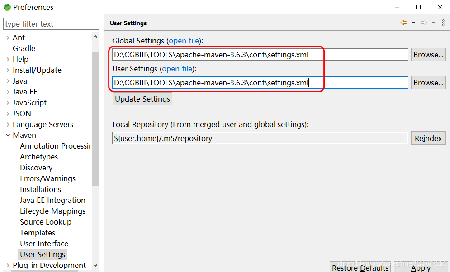Viewport: 450px width, 272px height.
Task: Open Maven Source Lookup page
Action: pyautogui.click(x=46, y=222)
